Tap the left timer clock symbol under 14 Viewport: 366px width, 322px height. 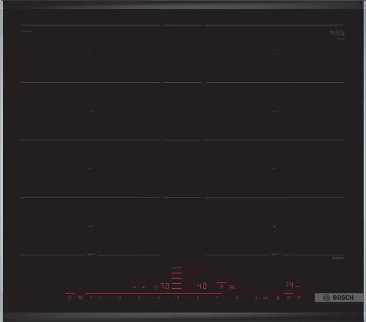[x=288, y=297]
